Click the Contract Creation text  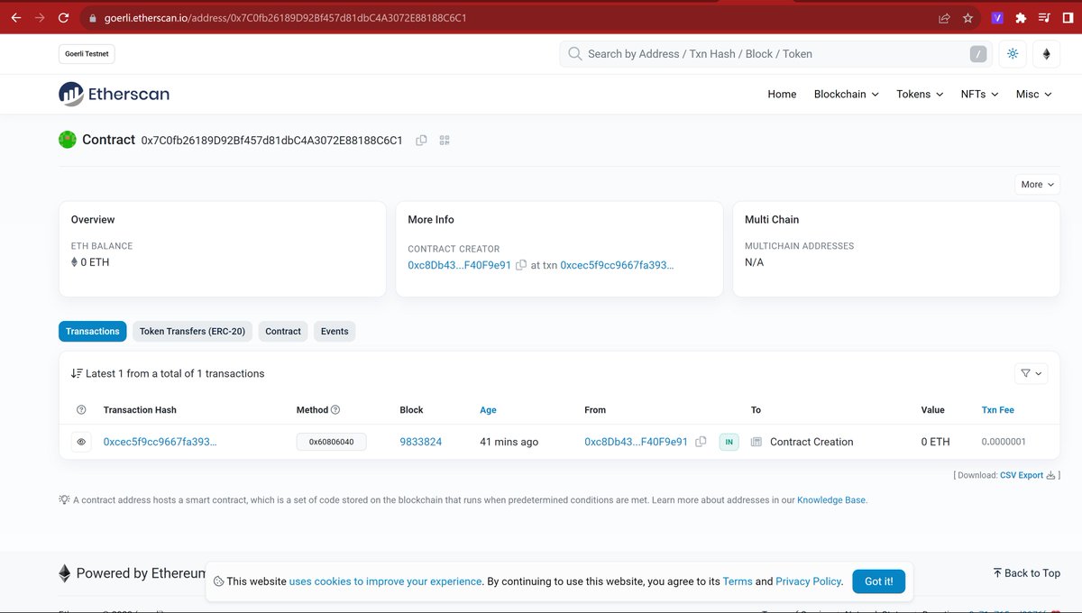[x=811, y=442]
